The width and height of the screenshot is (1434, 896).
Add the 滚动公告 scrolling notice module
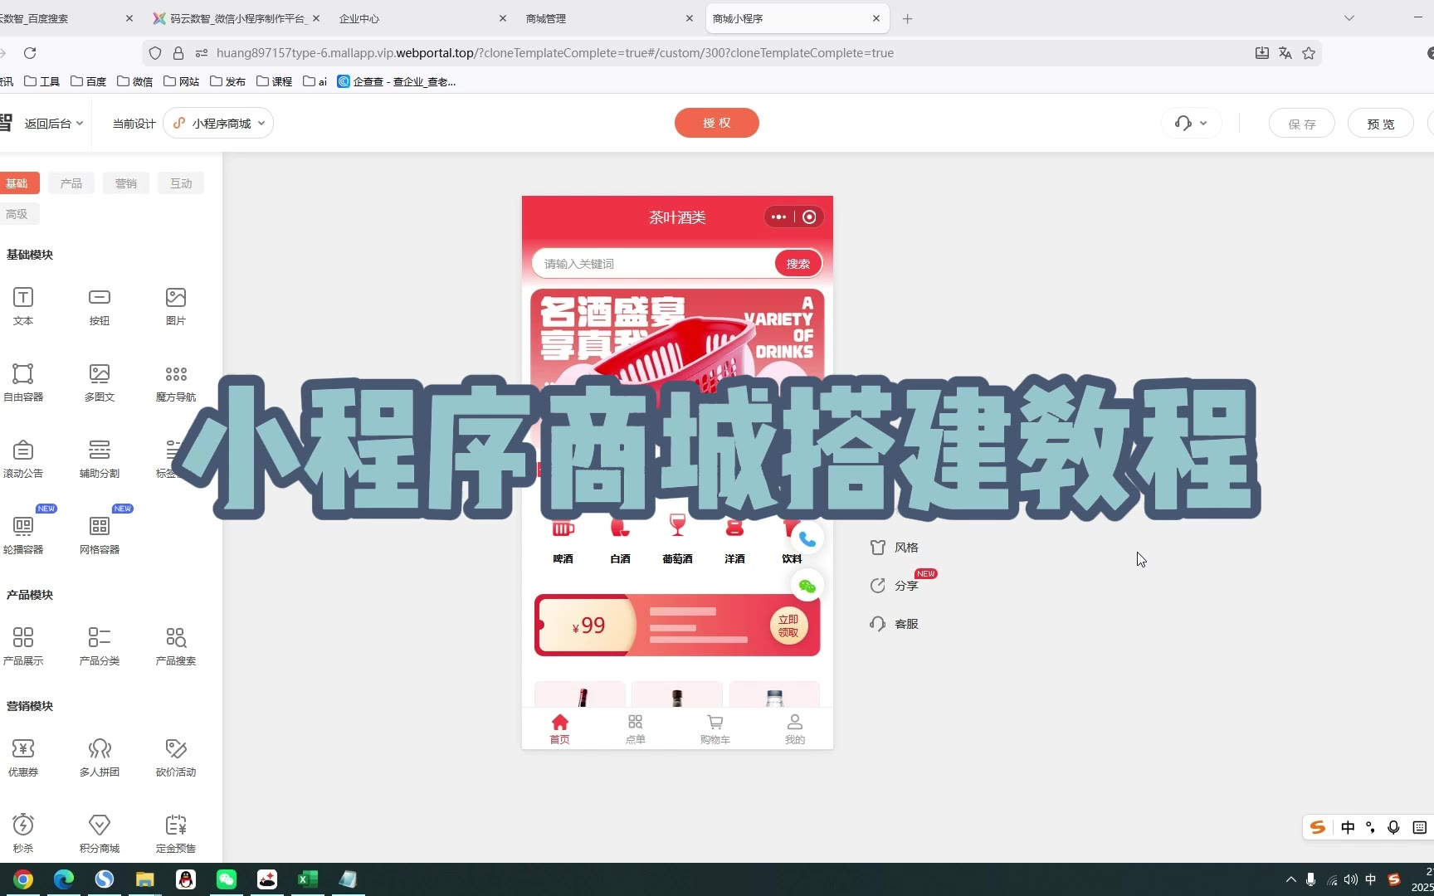(23, 459)
